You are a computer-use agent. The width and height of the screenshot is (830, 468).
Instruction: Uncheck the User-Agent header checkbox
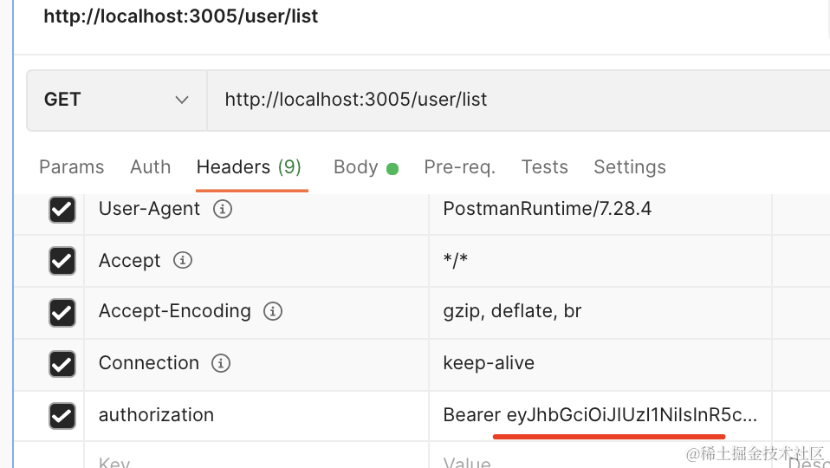click(x=62, y=210)
